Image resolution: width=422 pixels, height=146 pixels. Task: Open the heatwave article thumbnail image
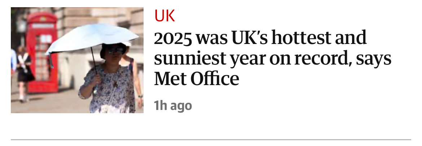[x=77, y=60]
